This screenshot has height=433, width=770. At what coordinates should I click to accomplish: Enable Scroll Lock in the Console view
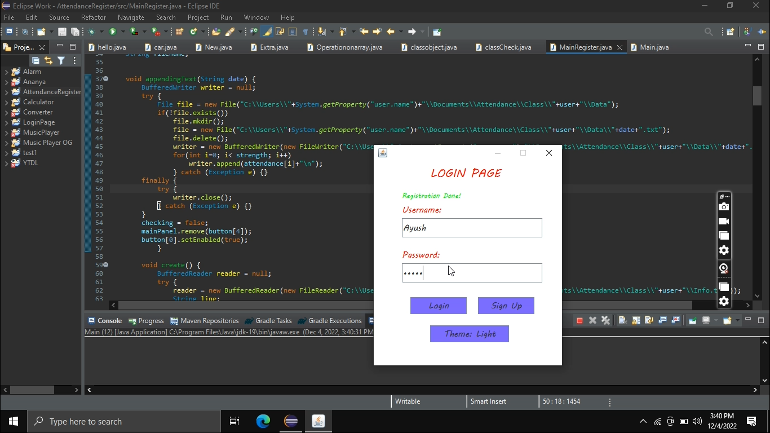636,320
